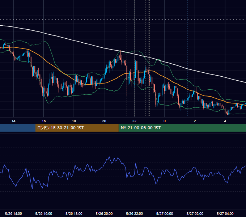Click the blue Tokyo session bar segment
This screenshot has height=217, width=246.
click(x=18, y=128)
